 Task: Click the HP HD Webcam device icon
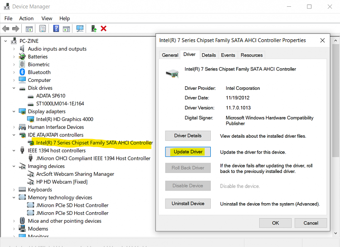click(x=30, y=182)
